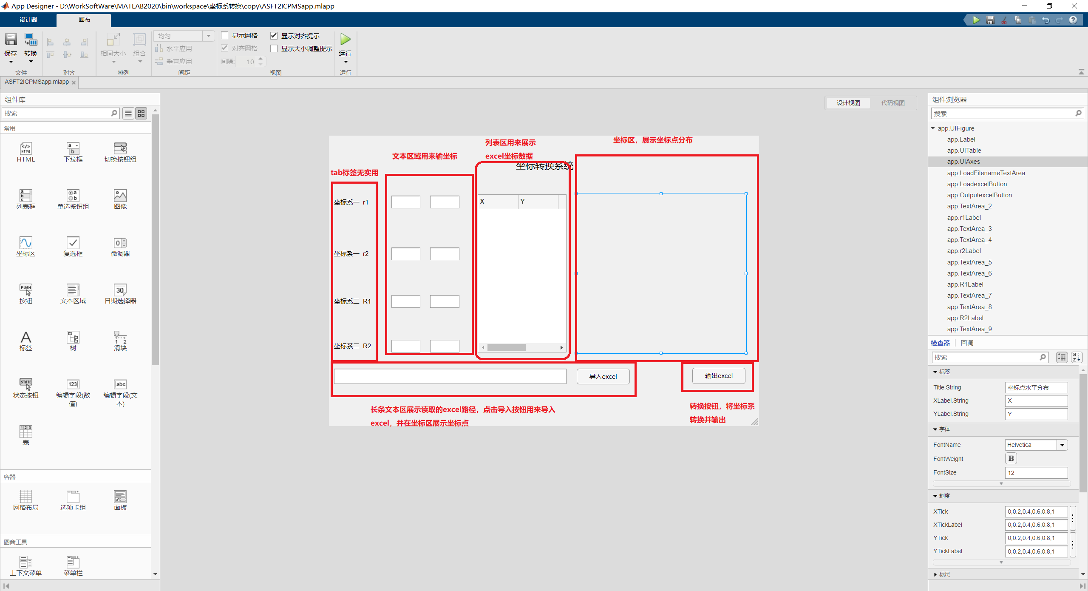
Task: Collapse the app.UIFigure tree node
Action: (x=933, y=128)
